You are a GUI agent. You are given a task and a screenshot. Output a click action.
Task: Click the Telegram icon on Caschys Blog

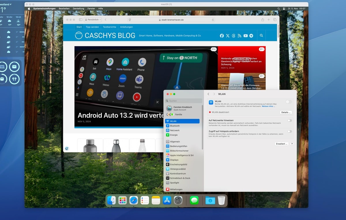point(251,36)
